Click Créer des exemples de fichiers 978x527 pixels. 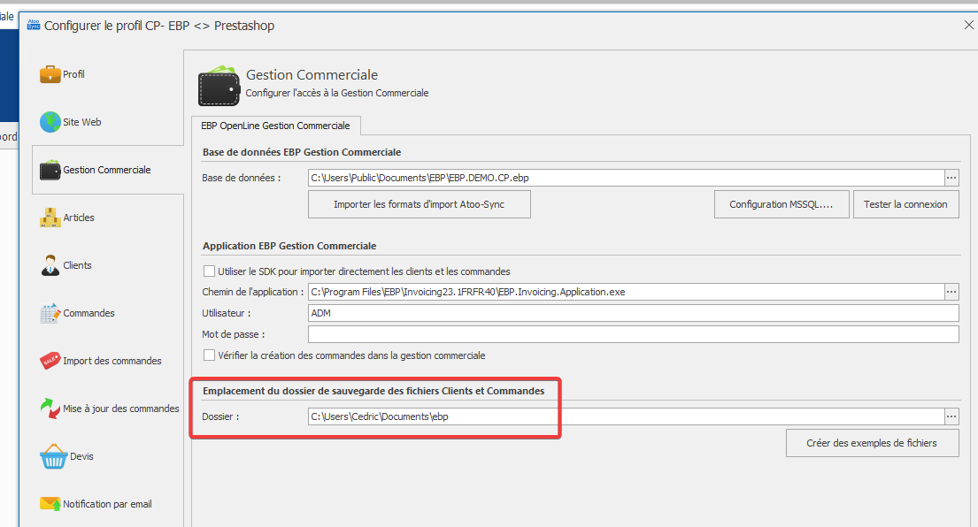(872, 443)
